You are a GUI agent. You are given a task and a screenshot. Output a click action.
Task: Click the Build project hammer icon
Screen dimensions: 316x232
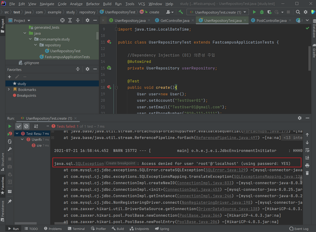181,12
